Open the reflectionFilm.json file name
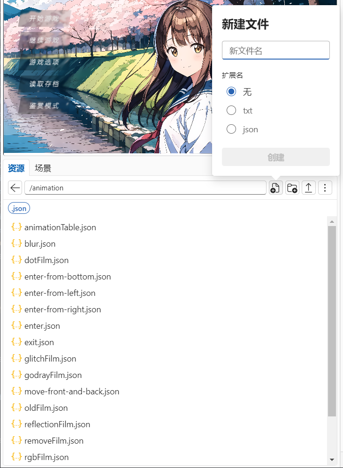This screenshot has height=468, width=343. point(57,424)
